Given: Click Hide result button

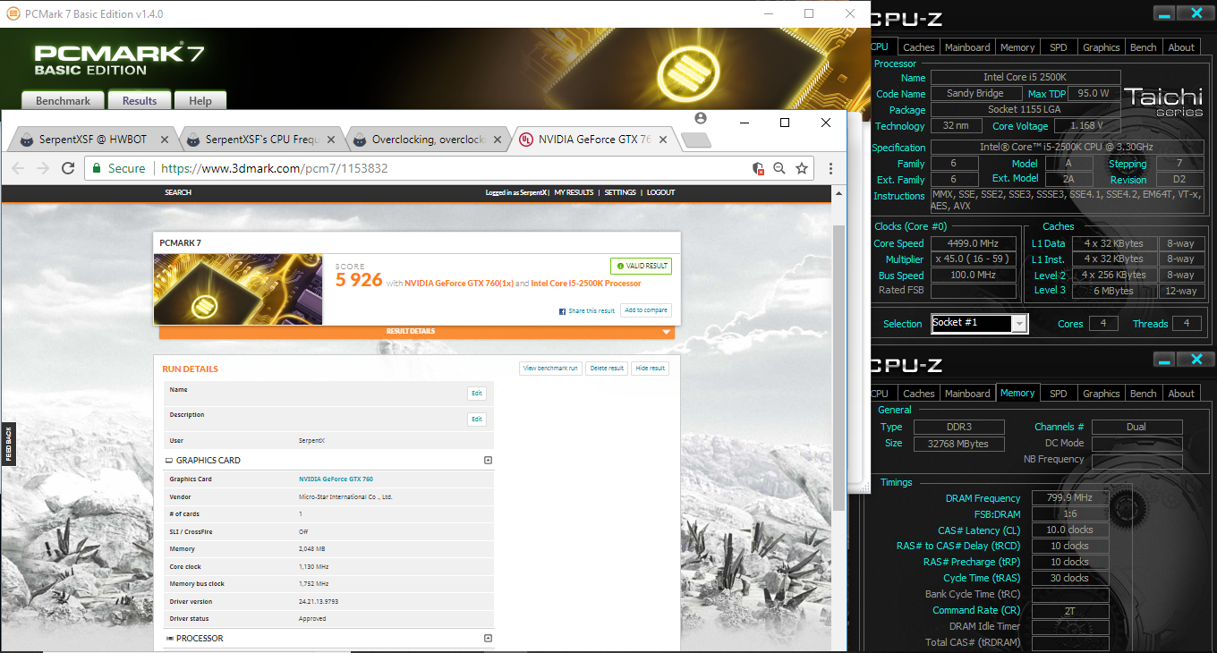Looking at the screenshot, I should click(651, 369).
